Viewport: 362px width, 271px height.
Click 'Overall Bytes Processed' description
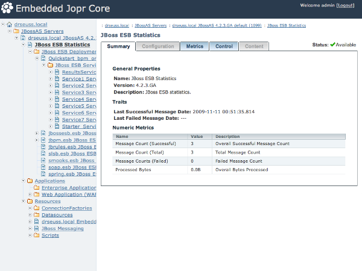[x=241, y=170]
